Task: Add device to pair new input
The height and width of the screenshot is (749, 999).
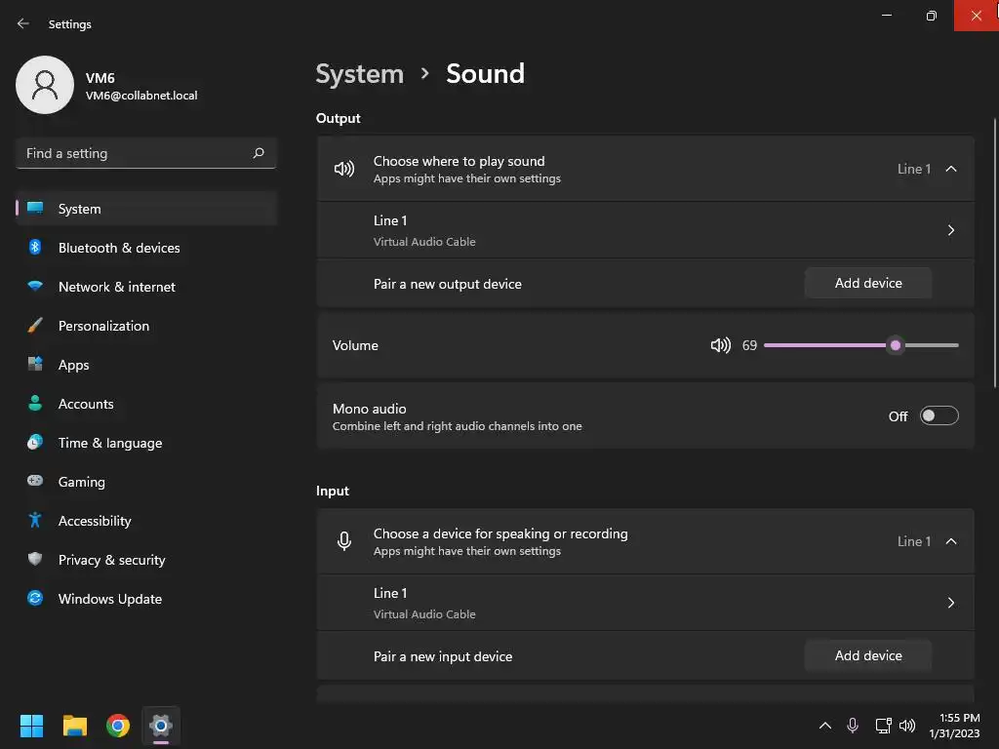Action: click(x=868, y=655)
